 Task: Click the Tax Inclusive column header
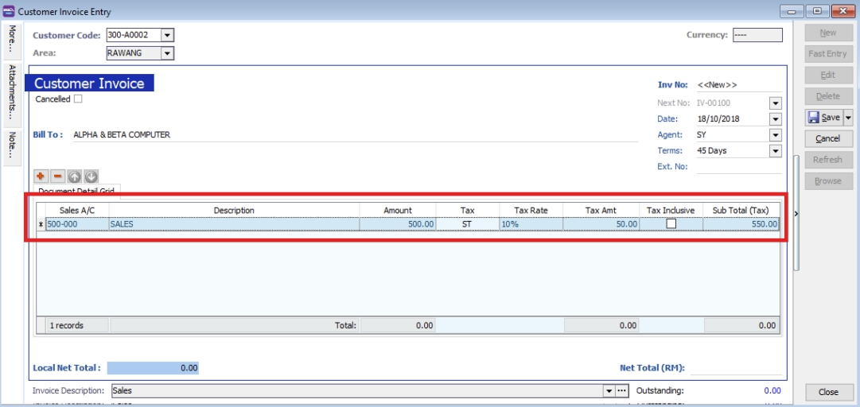[671, 211]
